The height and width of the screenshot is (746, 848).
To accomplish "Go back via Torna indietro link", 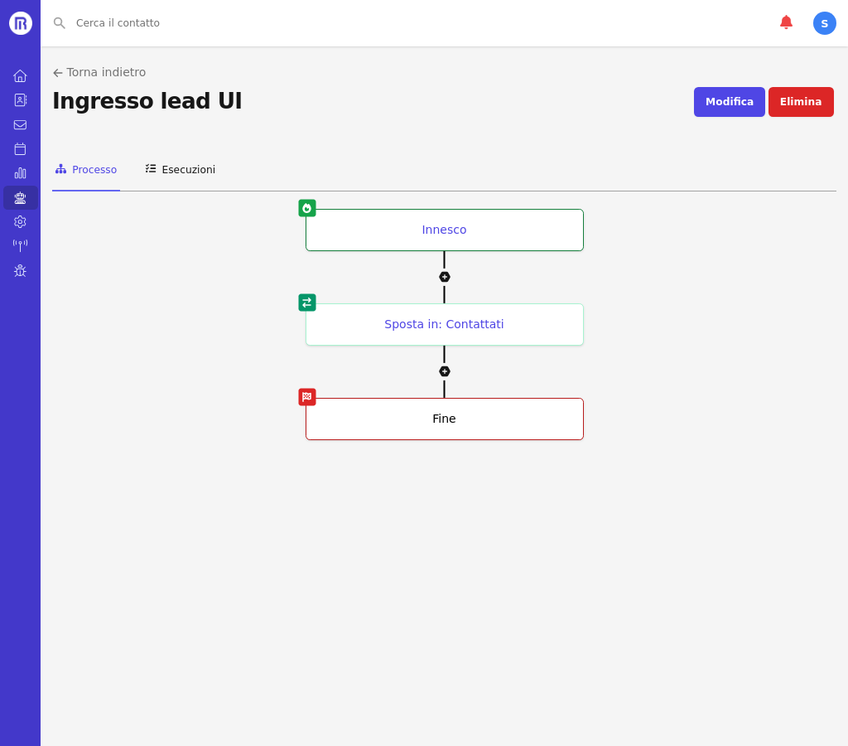I will [99, 72].
